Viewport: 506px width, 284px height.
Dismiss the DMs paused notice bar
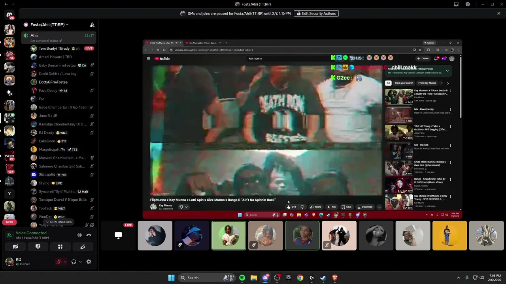(x=499, y=13)
